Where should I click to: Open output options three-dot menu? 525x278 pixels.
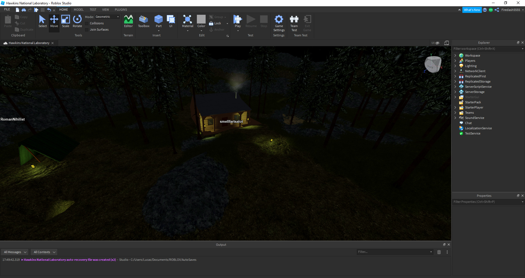coord(447,252)
